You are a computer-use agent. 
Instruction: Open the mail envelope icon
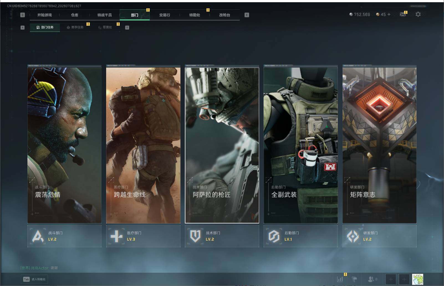pyautogui.click(x=403, y=14)
